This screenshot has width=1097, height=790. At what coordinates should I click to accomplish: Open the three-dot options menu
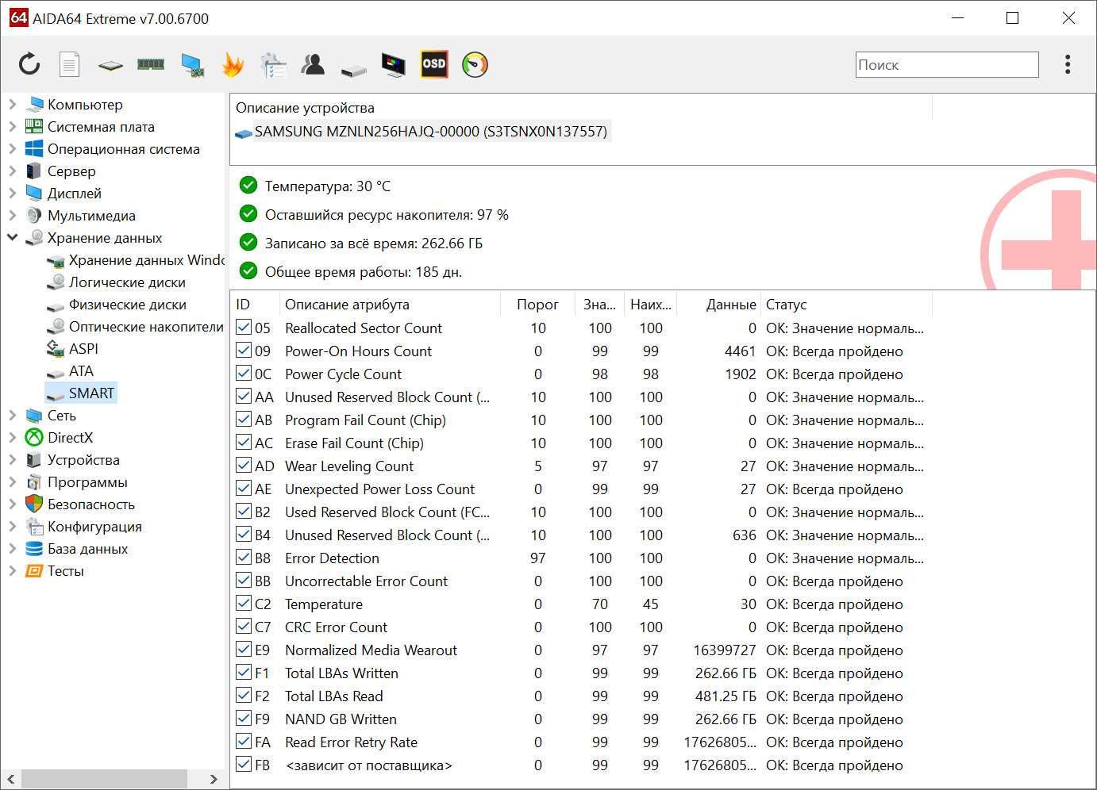1068,64
